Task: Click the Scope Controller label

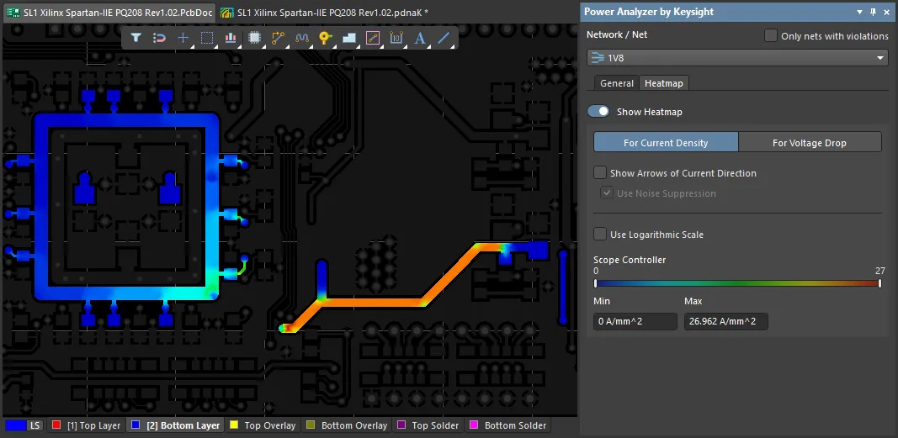Action: click(630, 260)
